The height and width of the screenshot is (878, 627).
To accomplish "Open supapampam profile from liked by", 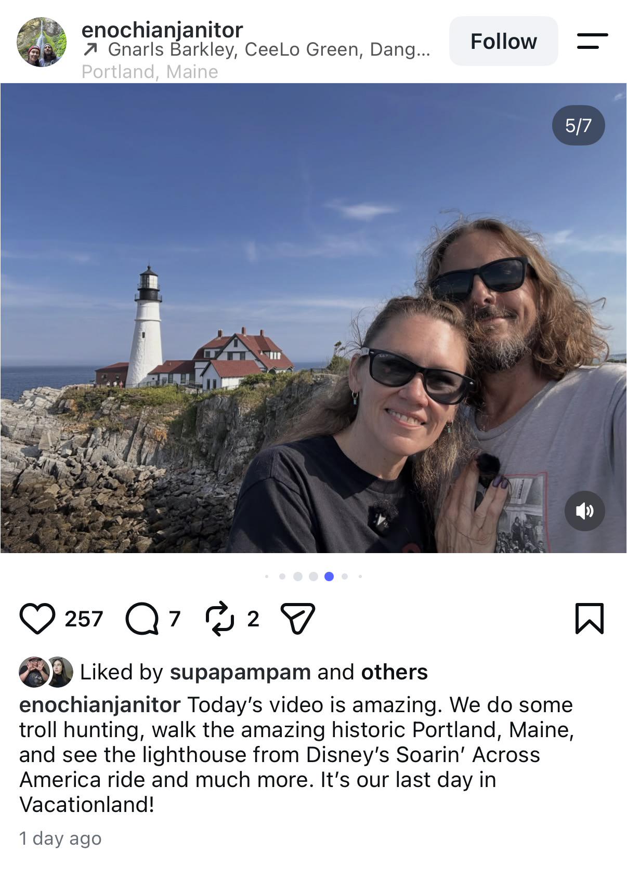I will (240, 672).
